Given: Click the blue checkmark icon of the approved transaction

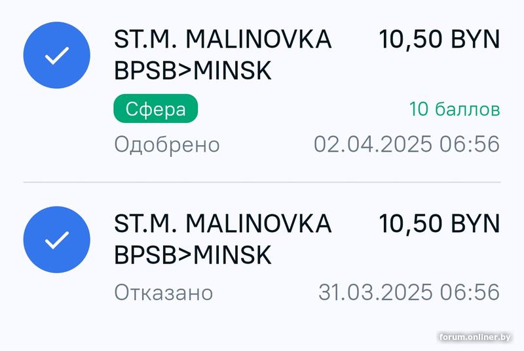Looking at the screenshot, I should 56,57.
